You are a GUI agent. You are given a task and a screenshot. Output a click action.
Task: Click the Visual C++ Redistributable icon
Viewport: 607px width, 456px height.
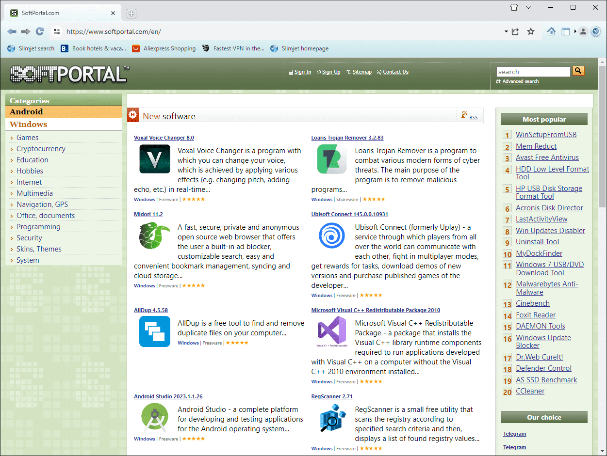(x=332, y=332)
